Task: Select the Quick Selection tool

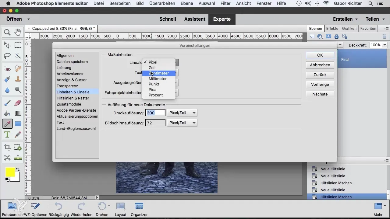Action: [x=18, y=56]
